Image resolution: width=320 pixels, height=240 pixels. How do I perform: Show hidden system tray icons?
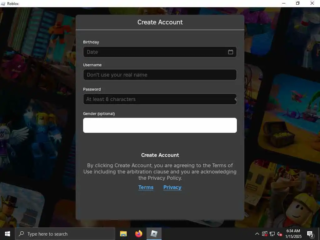pos(257,234)
